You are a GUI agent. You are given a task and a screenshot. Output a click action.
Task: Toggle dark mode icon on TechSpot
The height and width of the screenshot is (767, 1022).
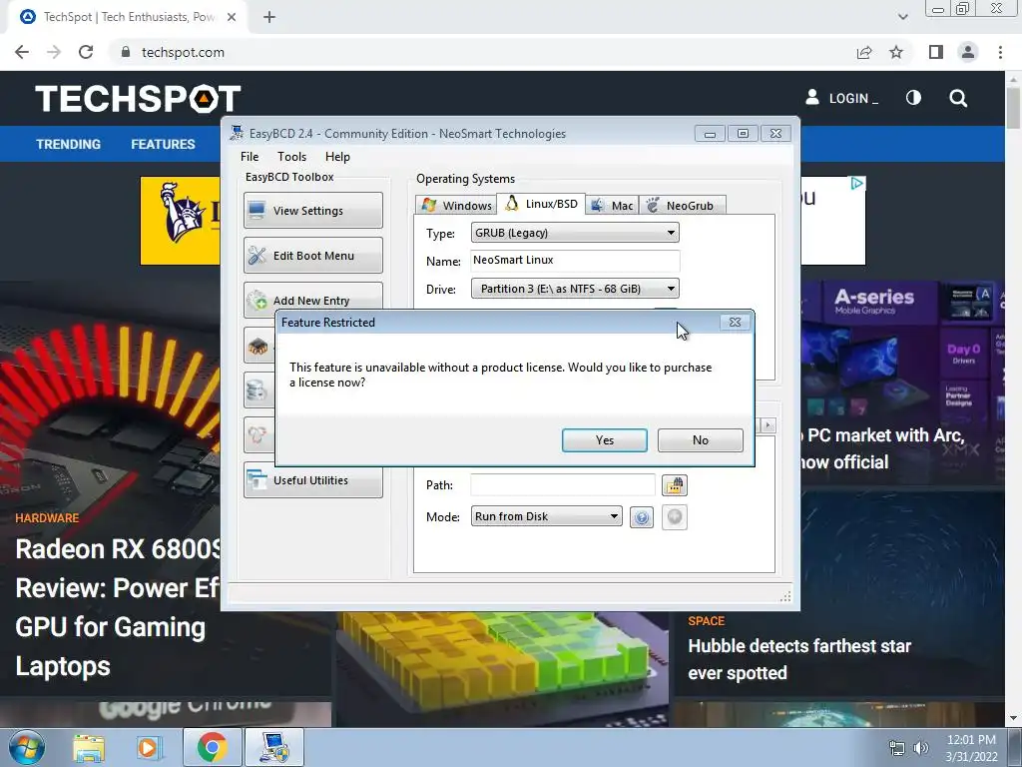[914, 98]
